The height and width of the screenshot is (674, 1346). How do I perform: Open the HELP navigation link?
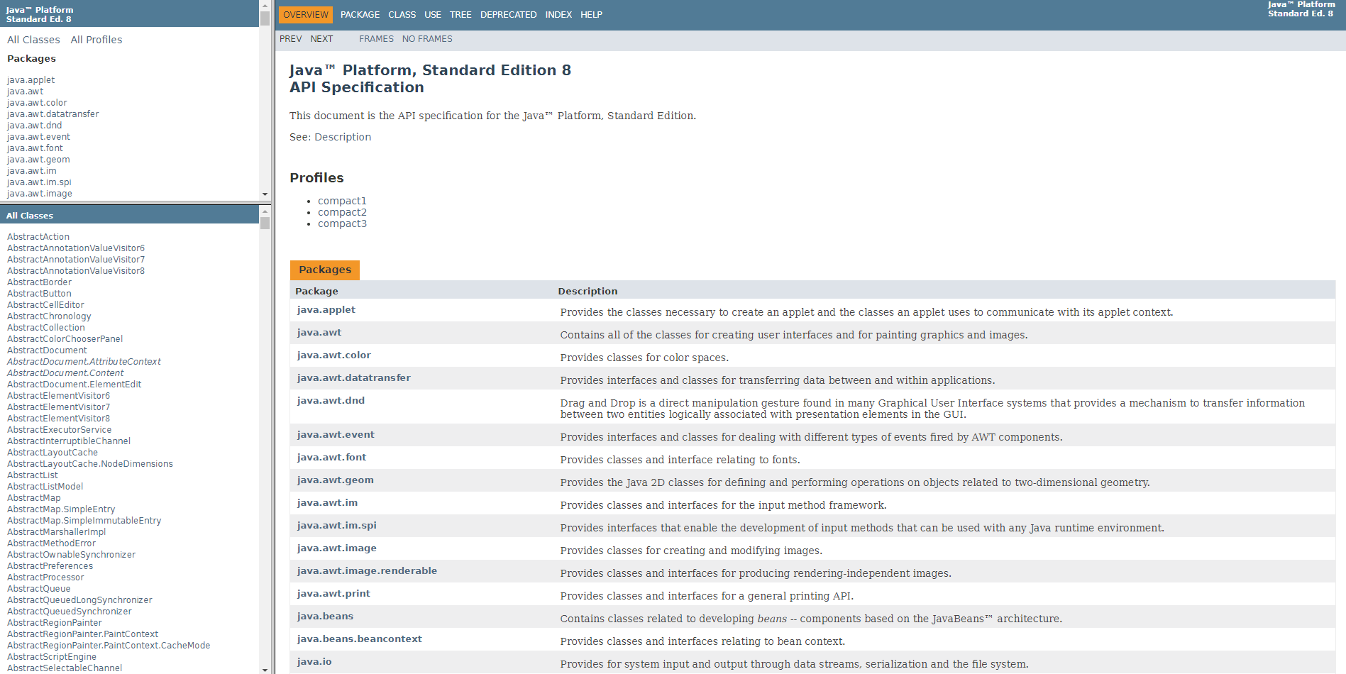click(591, 15)
